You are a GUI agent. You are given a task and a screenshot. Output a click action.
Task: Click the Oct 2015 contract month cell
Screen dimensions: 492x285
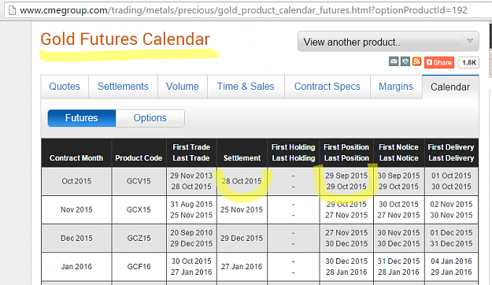pyautogui.click(x=76, y=181)
